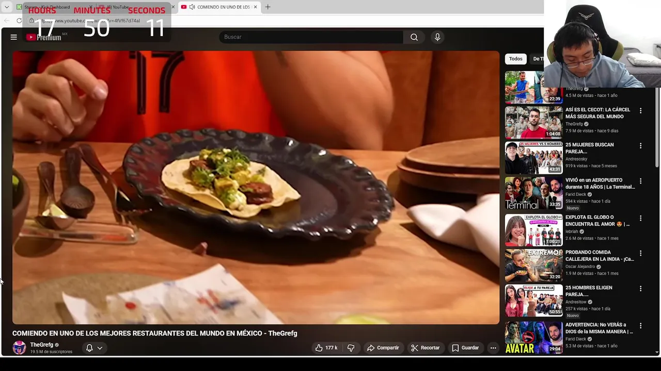Open 25 MUJERES BUSCAN PAREJA title
The image size is (661, 371).
click(589, 148)
